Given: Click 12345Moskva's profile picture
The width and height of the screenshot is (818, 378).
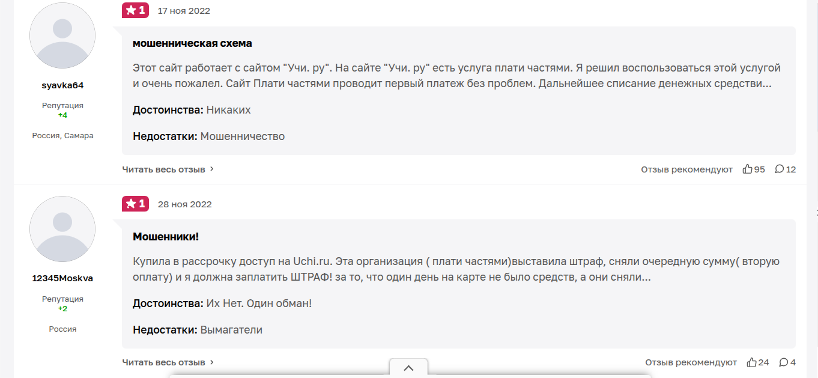Looking at the screenshot, I should point(62,228).
